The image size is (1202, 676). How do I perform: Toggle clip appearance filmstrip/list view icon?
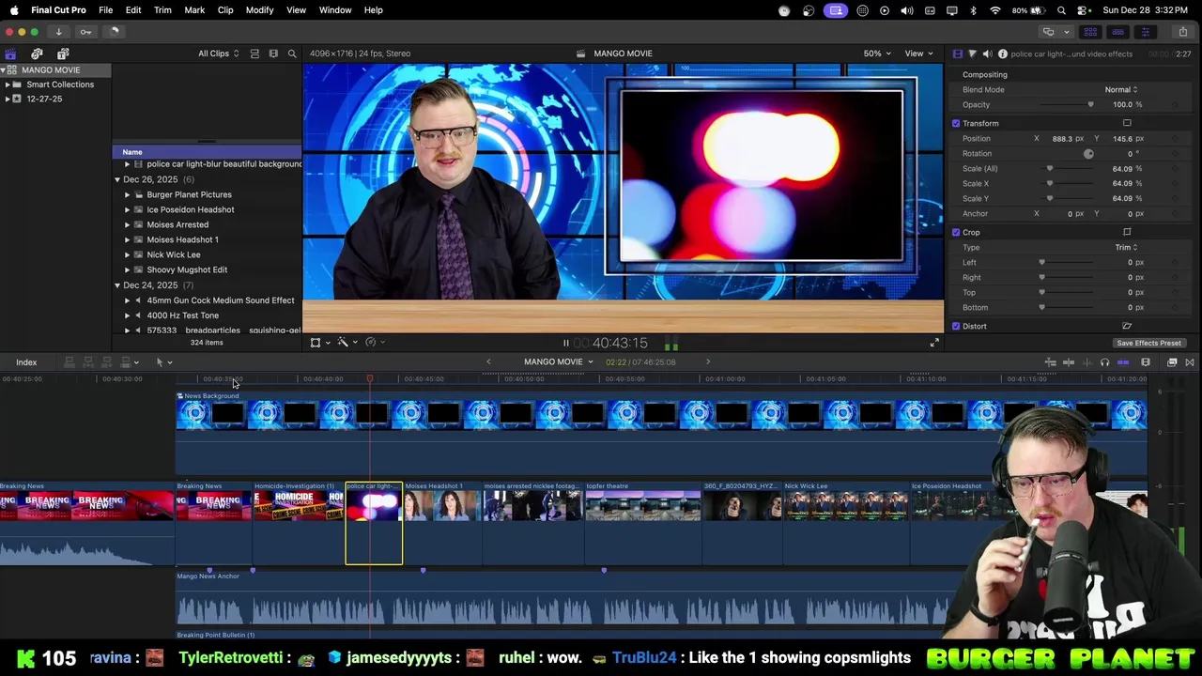pos(254,54)
